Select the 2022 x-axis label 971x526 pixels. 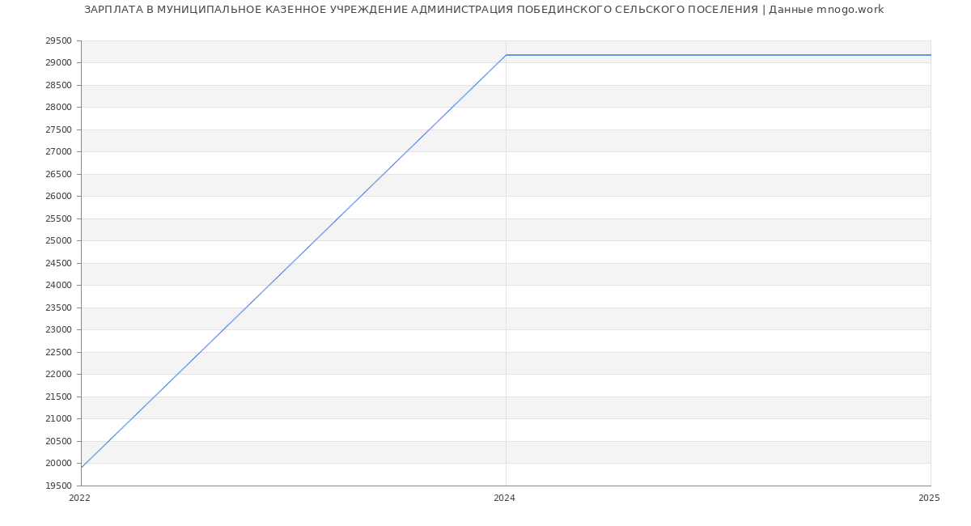point(80,498)
